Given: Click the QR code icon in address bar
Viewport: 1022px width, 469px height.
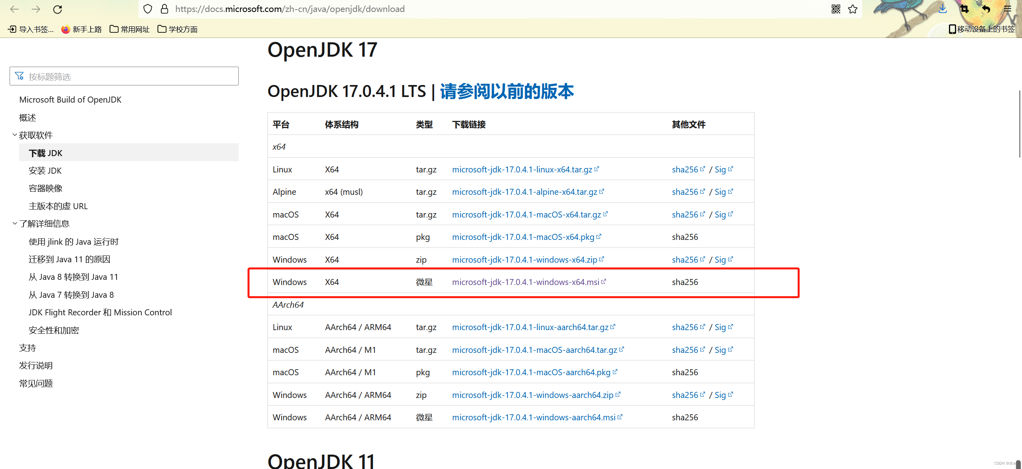Looking at the screenshot, I should tap(836, 9).
